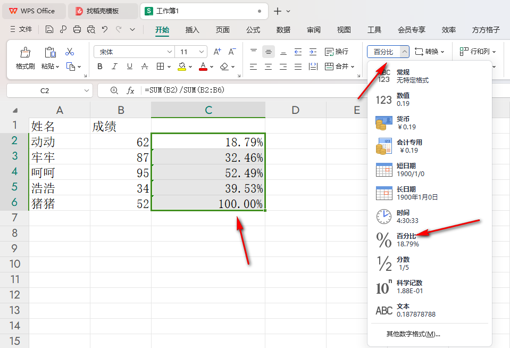Select 百分比 percentage format
The width and height of the screenshot is (510, 348).
[x=429, y=240]
